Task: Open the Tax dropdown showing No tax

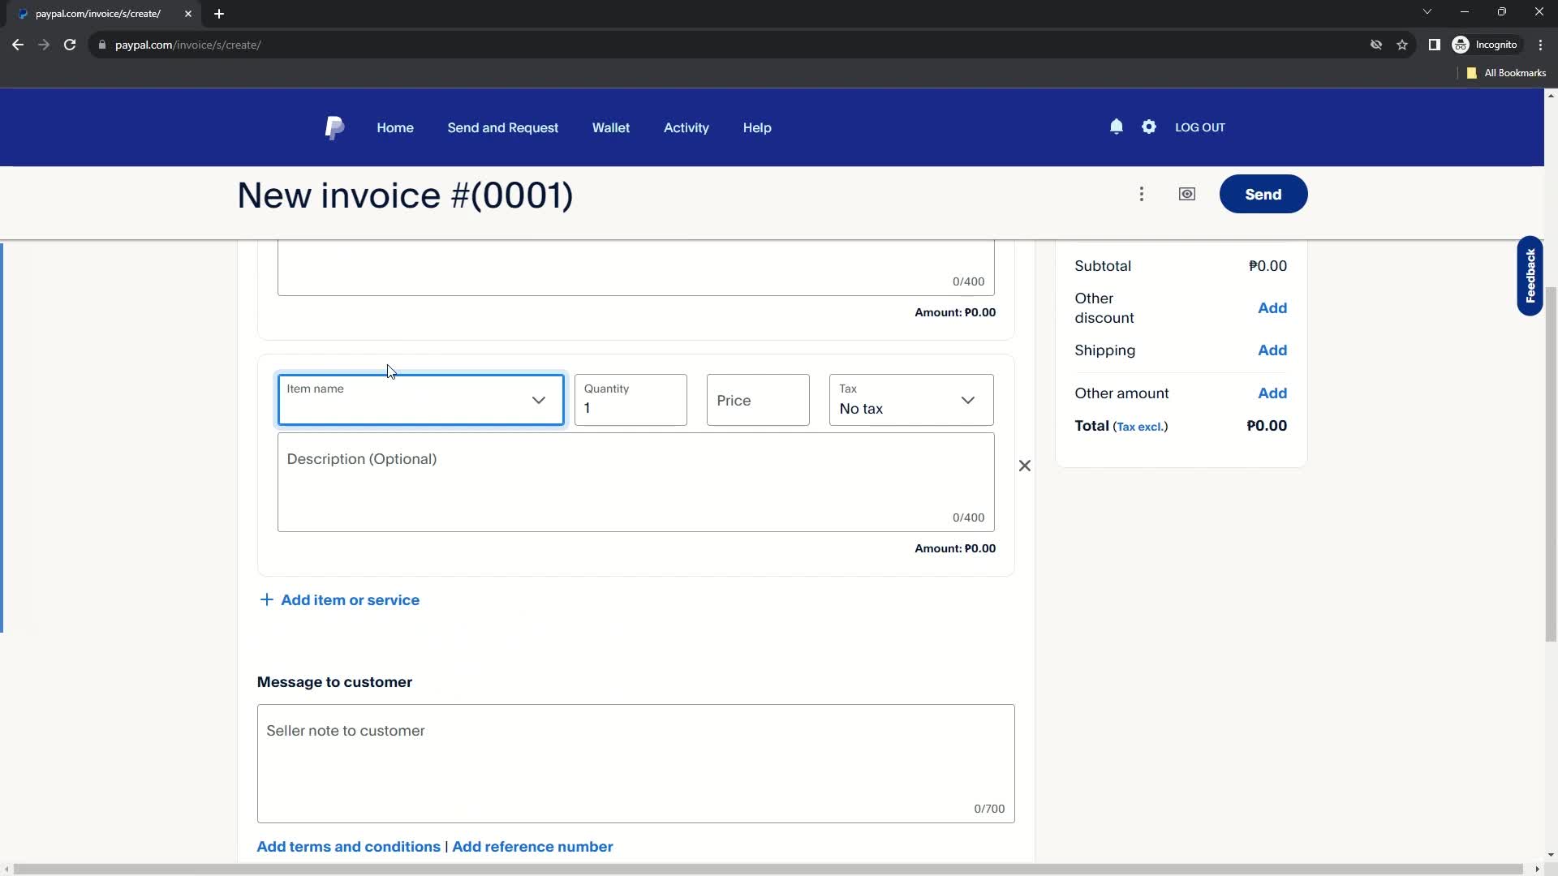Action: pos(911,400)
